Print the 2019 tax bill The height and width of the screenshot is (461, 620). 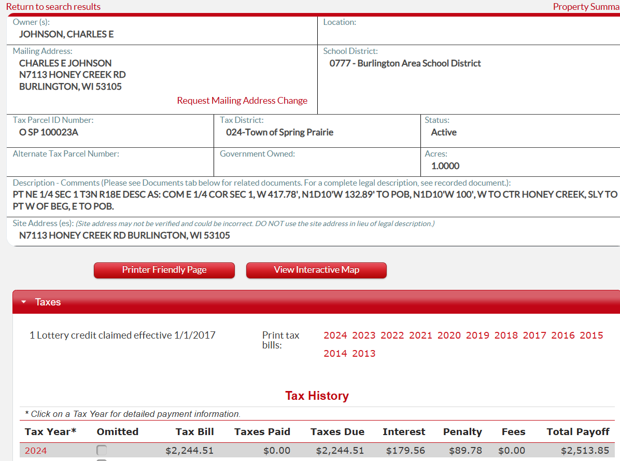477,336
